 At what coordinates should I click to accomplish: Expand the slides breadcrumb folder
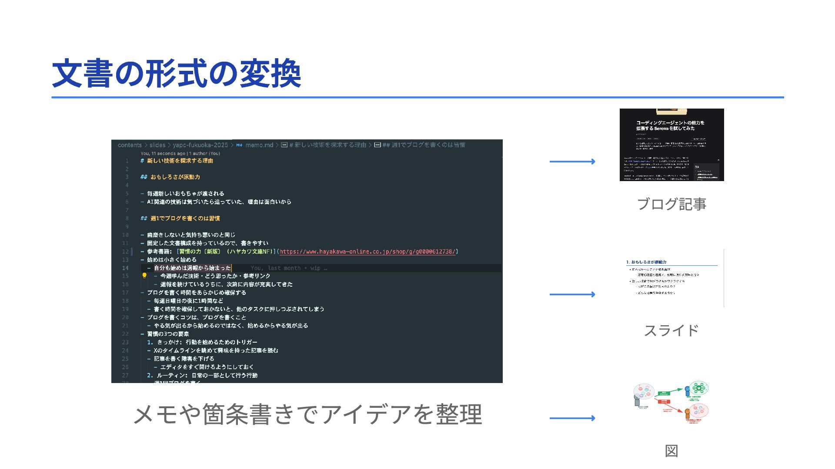[157, 145]
